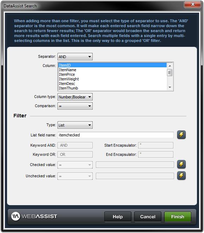Close the DataAssist Search dialog
204x233 pixels.
pos(193,4)
